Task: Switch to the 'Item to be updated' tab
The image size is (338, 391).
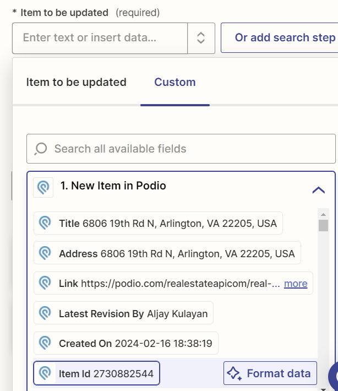Action: (x=77, y=82)
